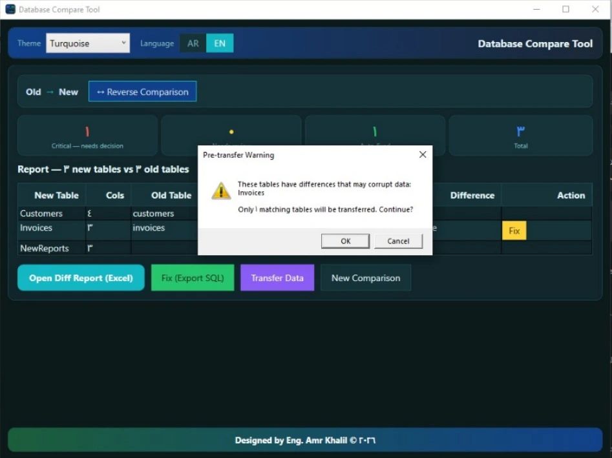Click the warning triangle icon in dialog
612x458 pixels.
tap(221, 191)
